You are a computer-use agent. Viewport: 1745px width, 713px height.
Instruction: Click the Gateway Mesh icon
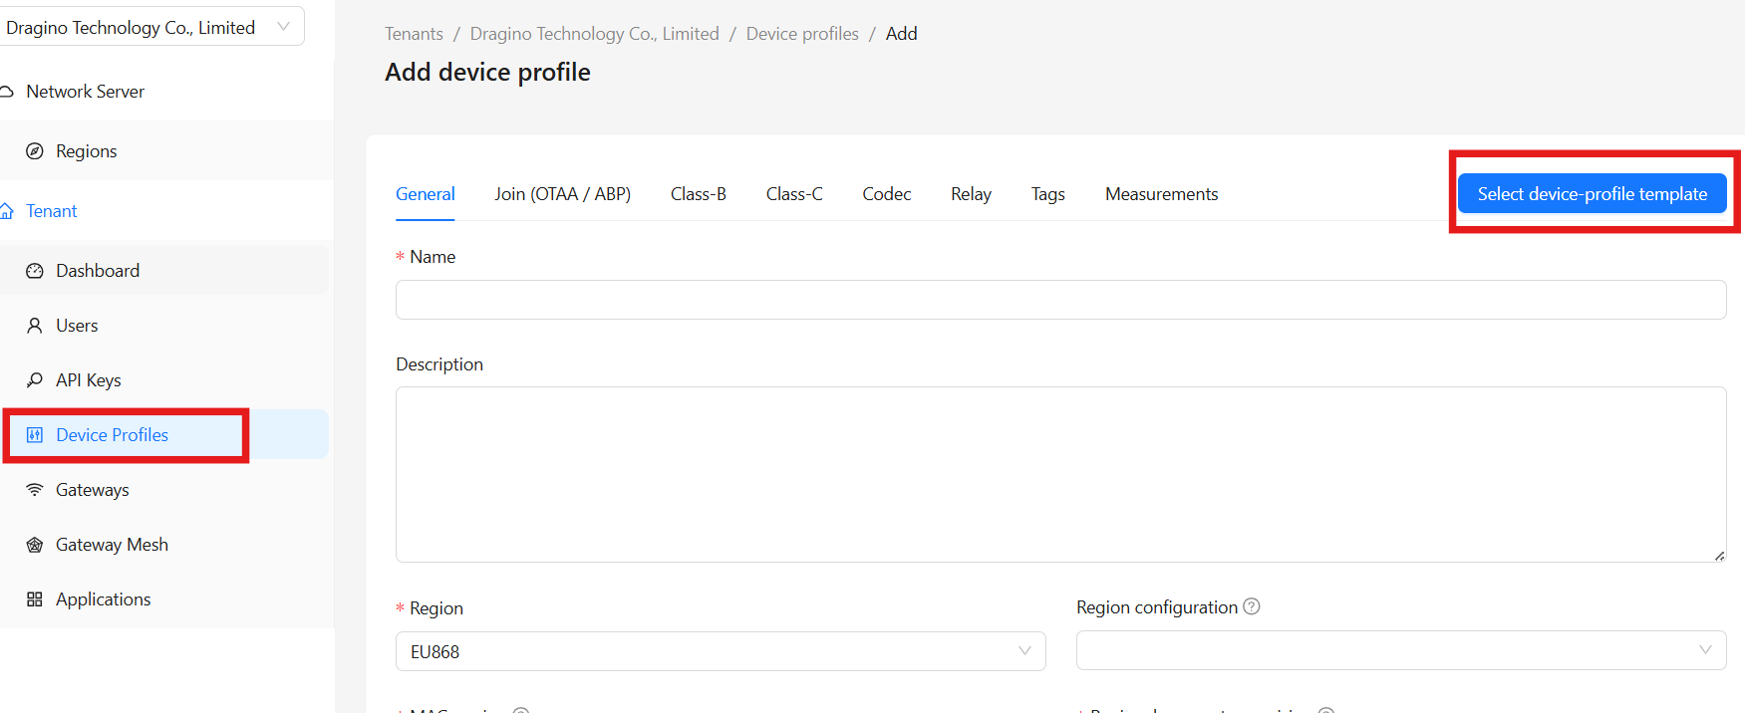[35, 545]
